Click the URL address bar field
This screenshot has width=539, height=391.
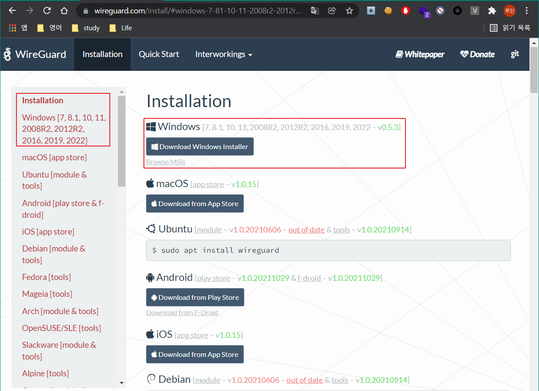(x=198, y=11)
